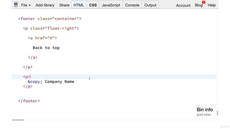Click the closing </footer> tag
The image size is (230, 129).
click(29, 101)
